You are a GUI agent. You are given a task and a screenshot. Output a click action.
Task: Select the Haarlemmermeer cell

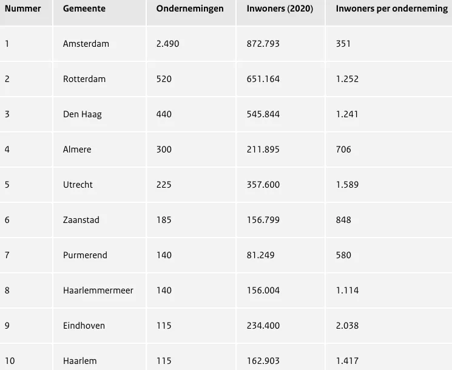[98, 290]
